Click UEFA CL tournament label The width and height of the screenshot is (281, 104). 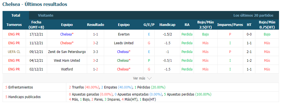[x=14, y=52]
